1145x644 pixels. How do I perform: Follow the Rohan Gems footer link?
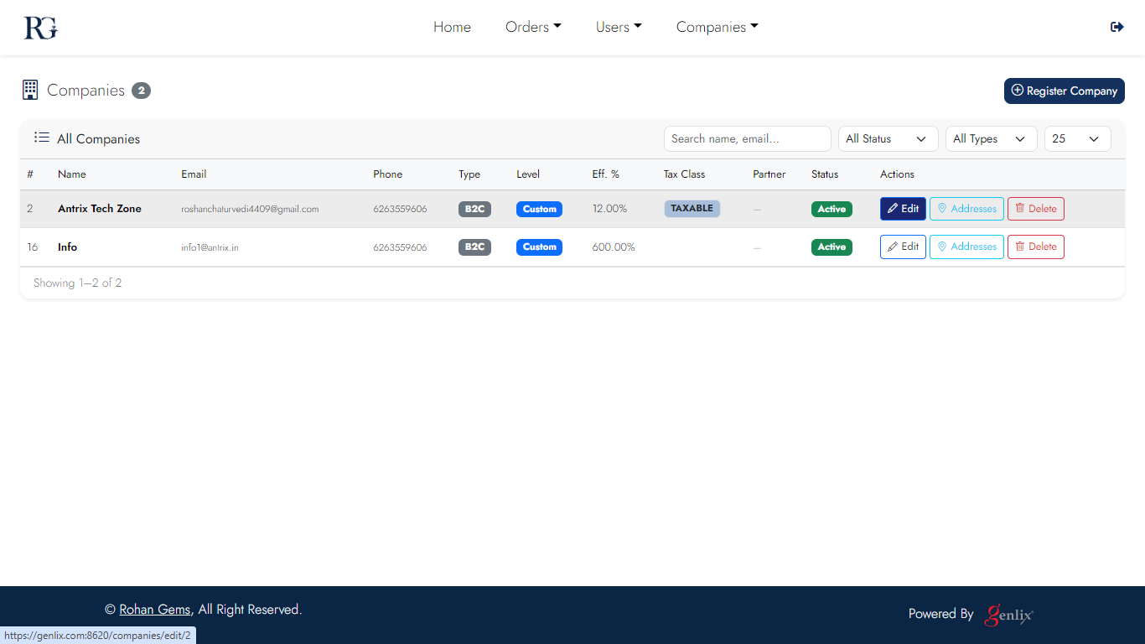pyautogui.click(x=155, y=610)
